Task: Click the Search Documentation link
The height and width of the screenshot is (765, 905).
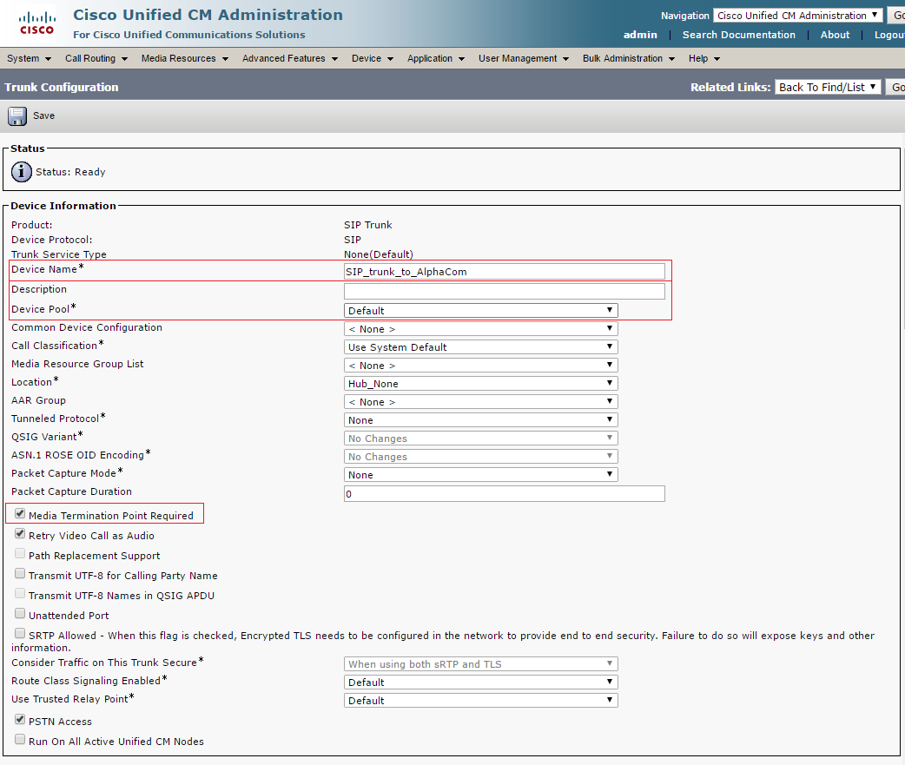Action: click(738, 35)
